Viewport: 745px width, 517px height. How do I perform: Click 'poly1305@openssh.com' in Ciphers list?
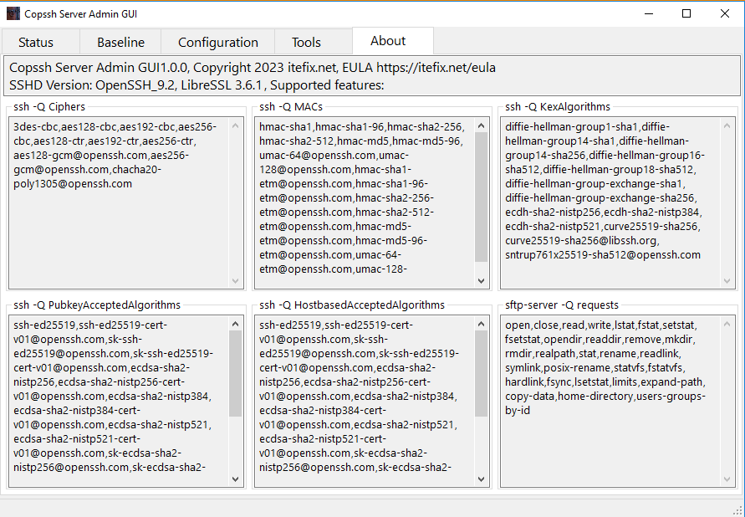tap(73, 184)
